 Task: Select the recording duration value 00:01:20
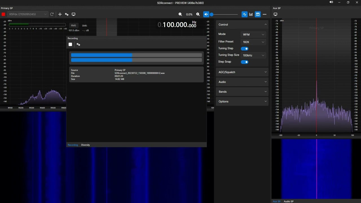click(x=119, y=76)
